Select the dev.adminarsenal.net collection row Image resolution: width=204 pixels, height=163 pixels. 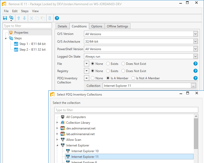pos(81,128)
